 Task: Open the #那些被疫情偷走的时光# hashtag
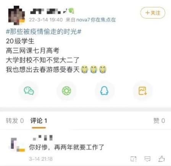pos(44,32)
